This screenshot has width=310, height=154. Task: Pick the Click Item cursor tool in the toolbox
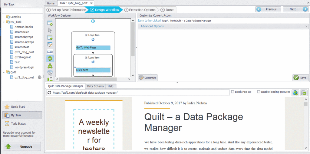50,30
